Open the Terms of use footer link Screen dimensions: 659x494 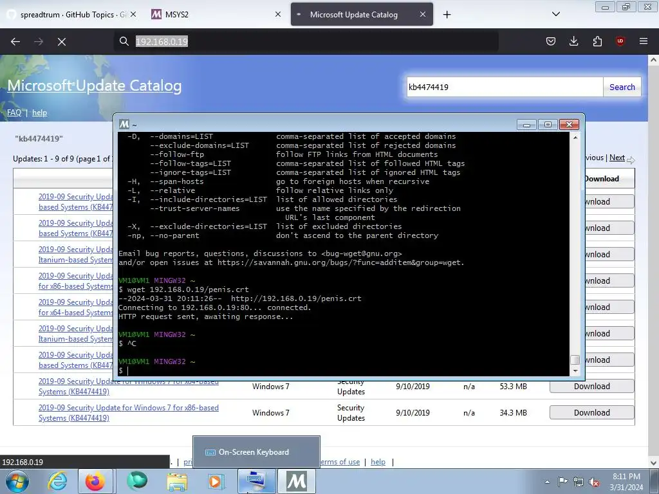(340, 462)
